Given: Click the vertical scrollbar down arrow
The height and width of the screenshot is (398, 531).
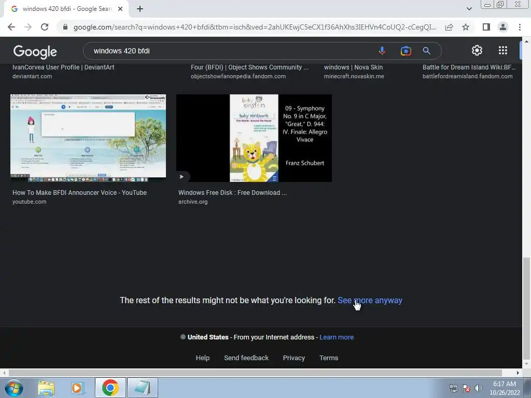Looking at the screenshot, I should pyautogui.click(x=526, y=364).
